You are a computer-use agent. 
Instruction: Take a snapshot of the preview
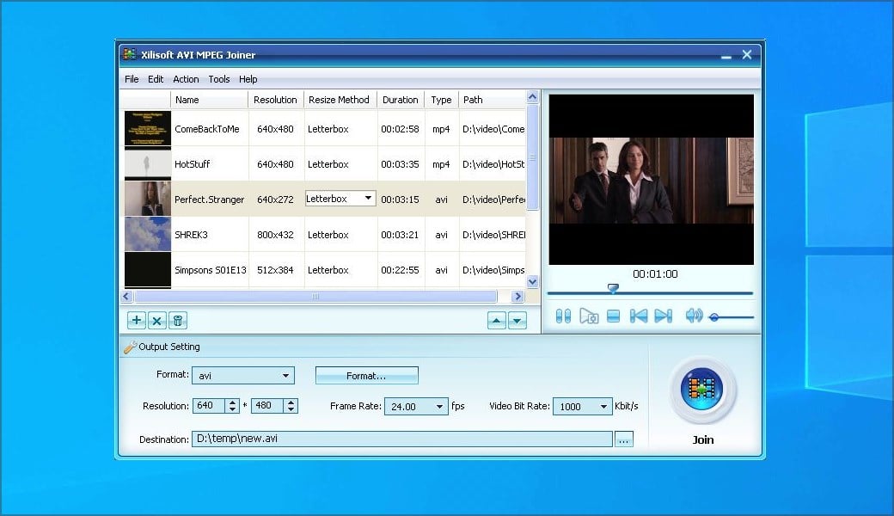(589, 316)
